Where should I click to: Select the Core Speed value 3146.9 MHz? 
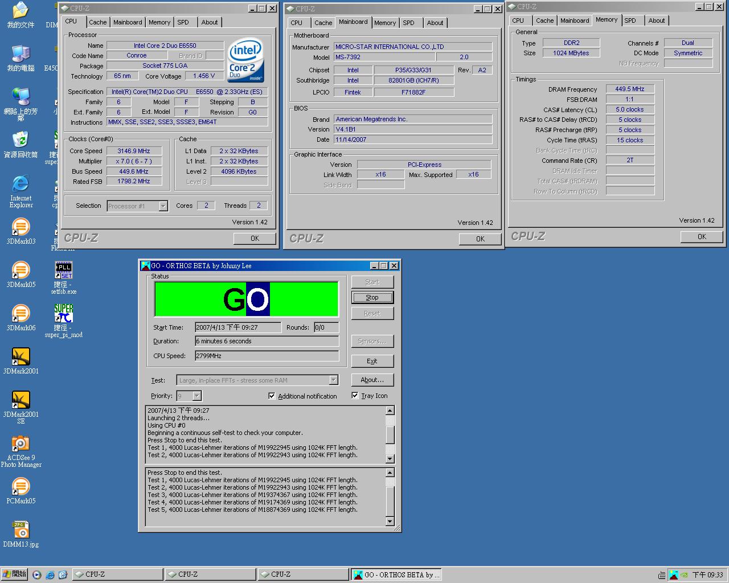[x=134, y=151]
